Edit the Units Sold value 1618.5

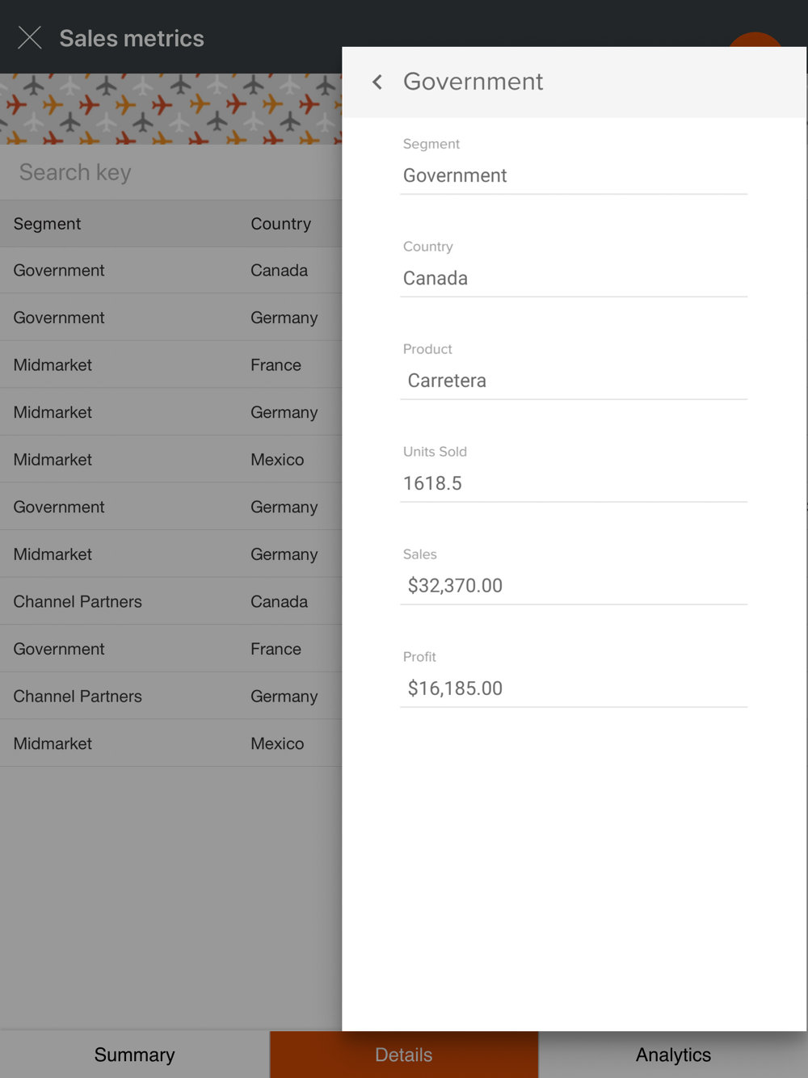pos(574,483)
